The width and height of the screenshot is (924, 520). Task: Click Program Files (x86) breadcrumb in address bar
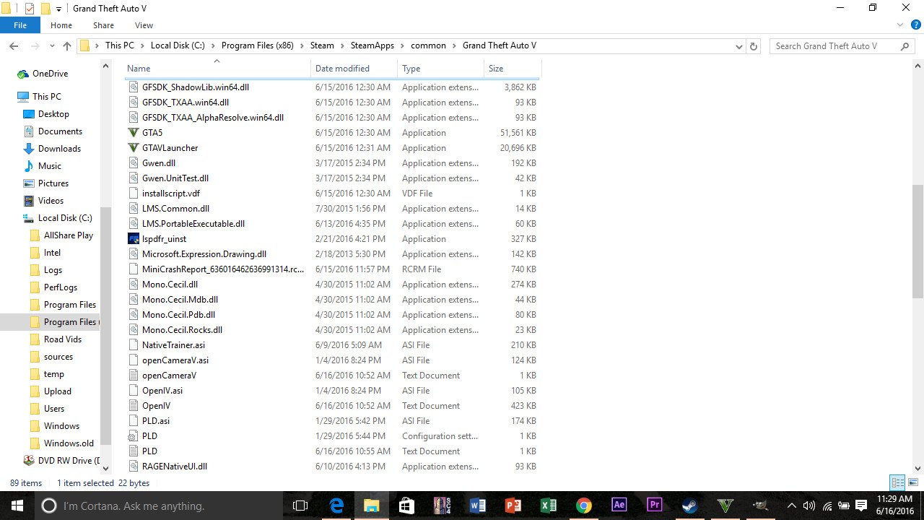coord(257,45)
